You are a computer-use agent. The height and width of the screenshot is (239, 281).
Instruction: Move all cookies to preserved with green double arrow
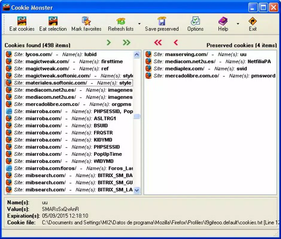pos(127,42)
